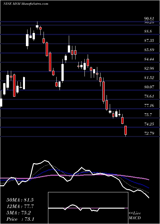The width and height of the screenshot is (160, 224).
Task: Select the 85.89 price level label
Action: (x=149, y=50)
